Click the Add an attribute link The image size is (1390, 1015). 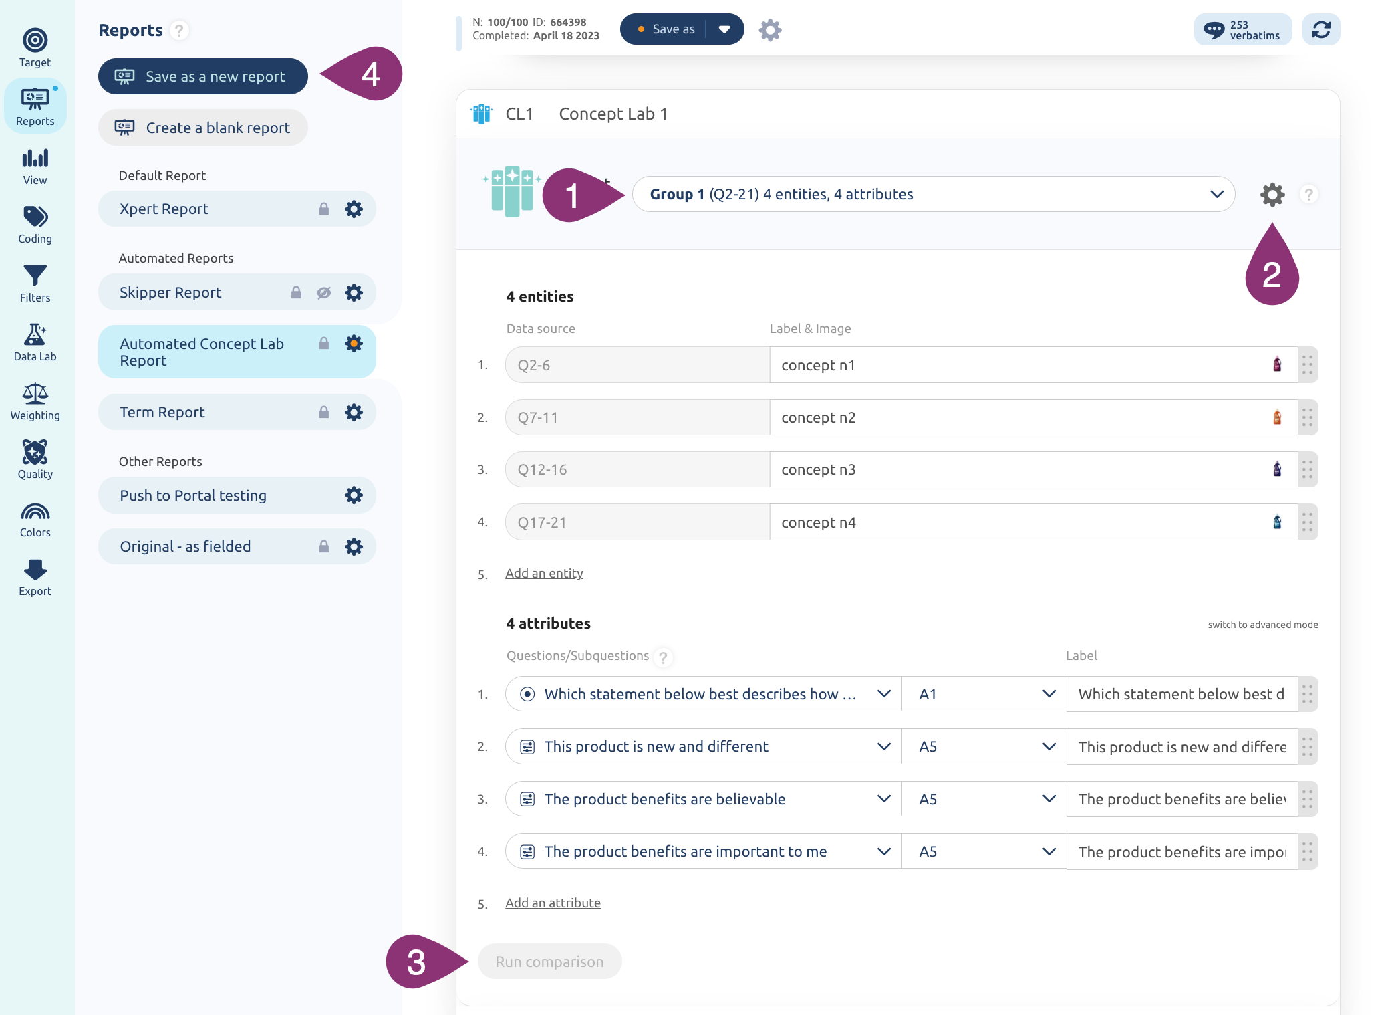(x=553, y=903)
